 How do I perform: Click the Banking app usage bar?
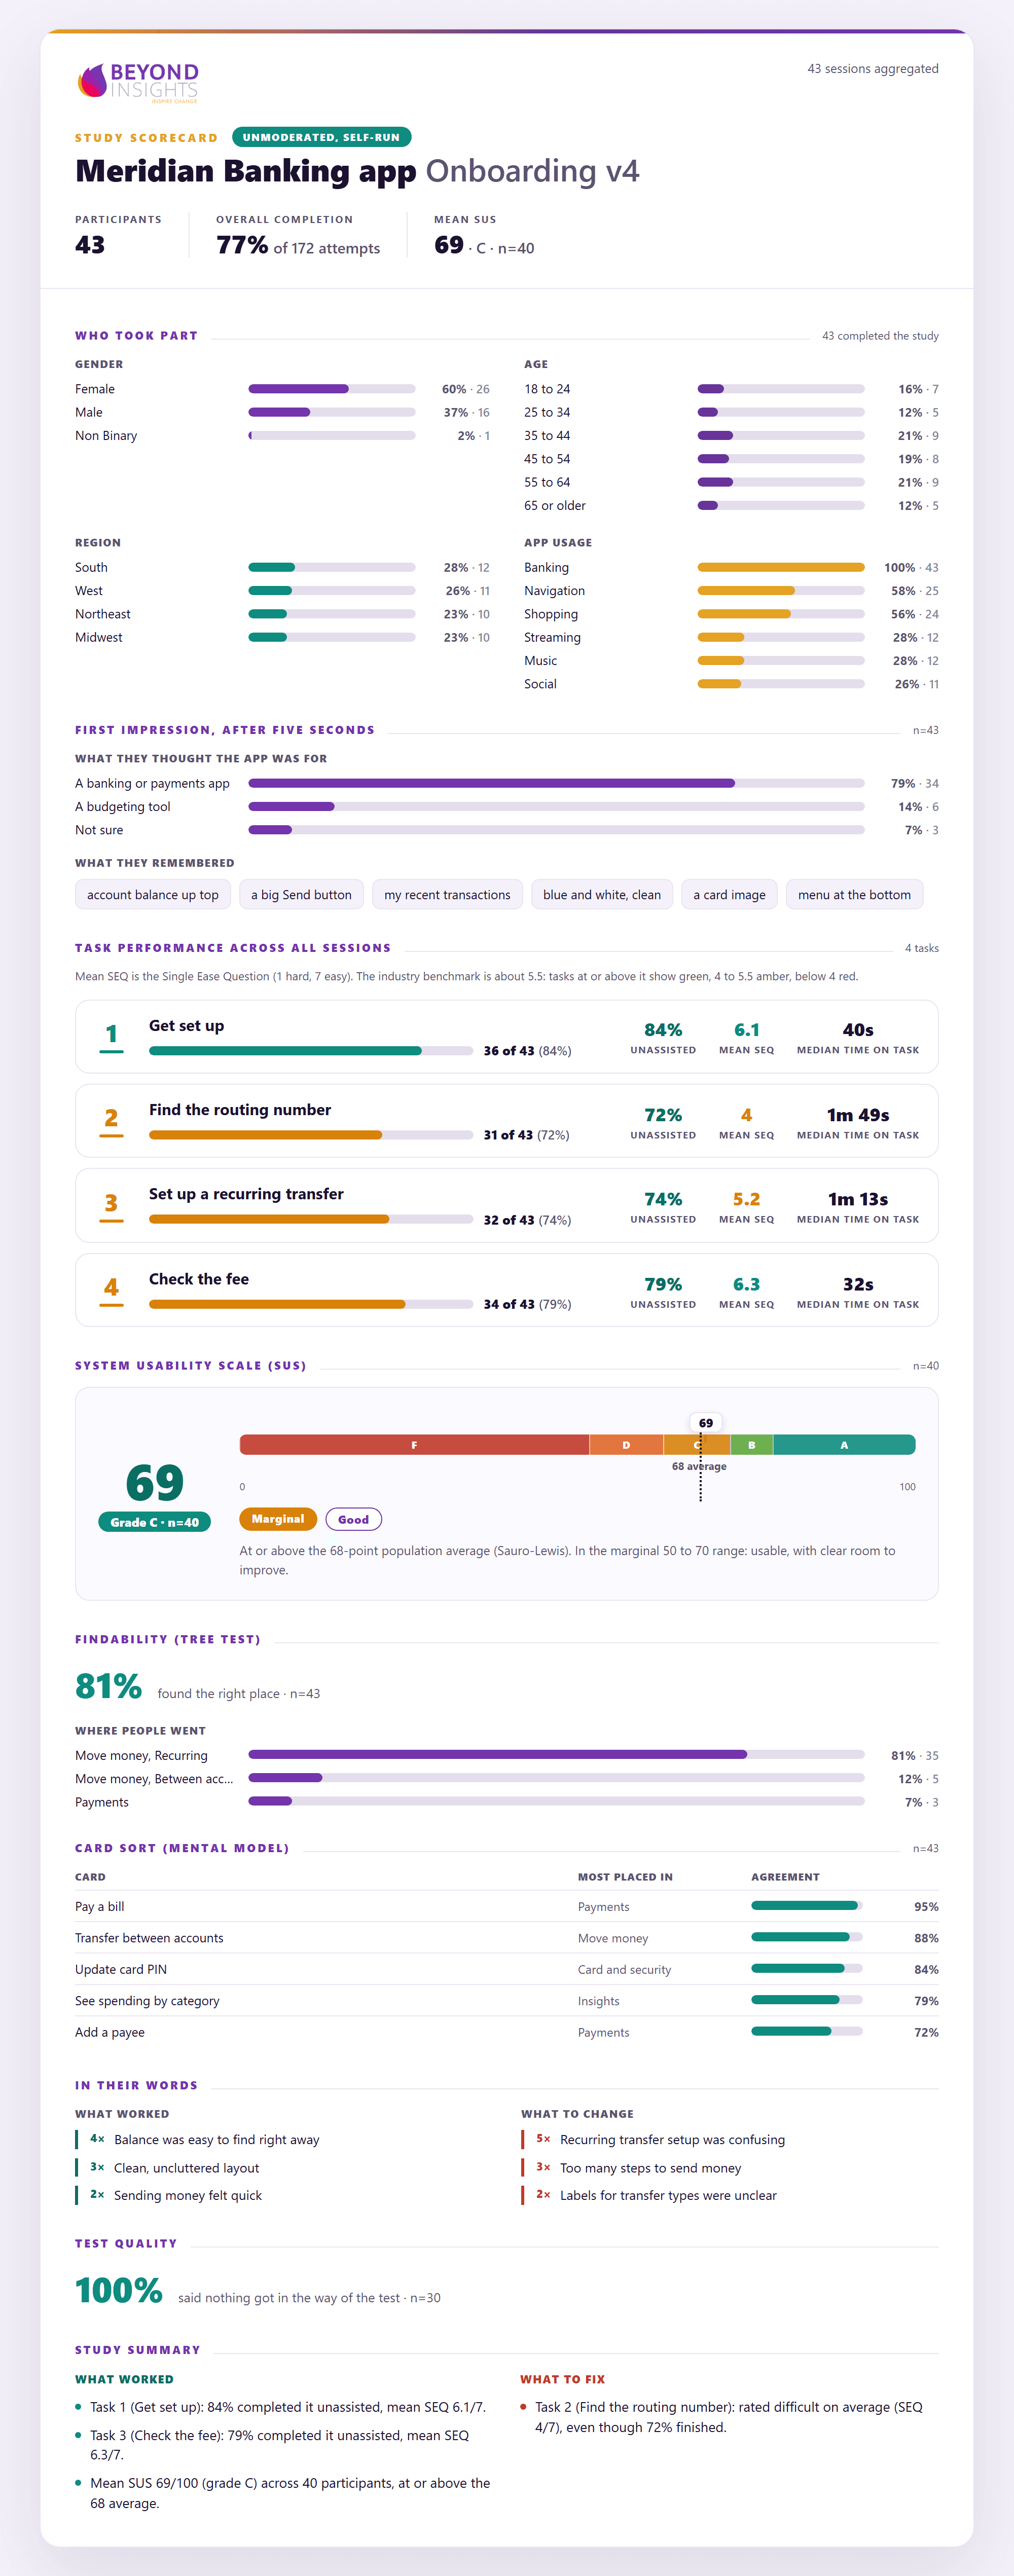coord(781,567)
